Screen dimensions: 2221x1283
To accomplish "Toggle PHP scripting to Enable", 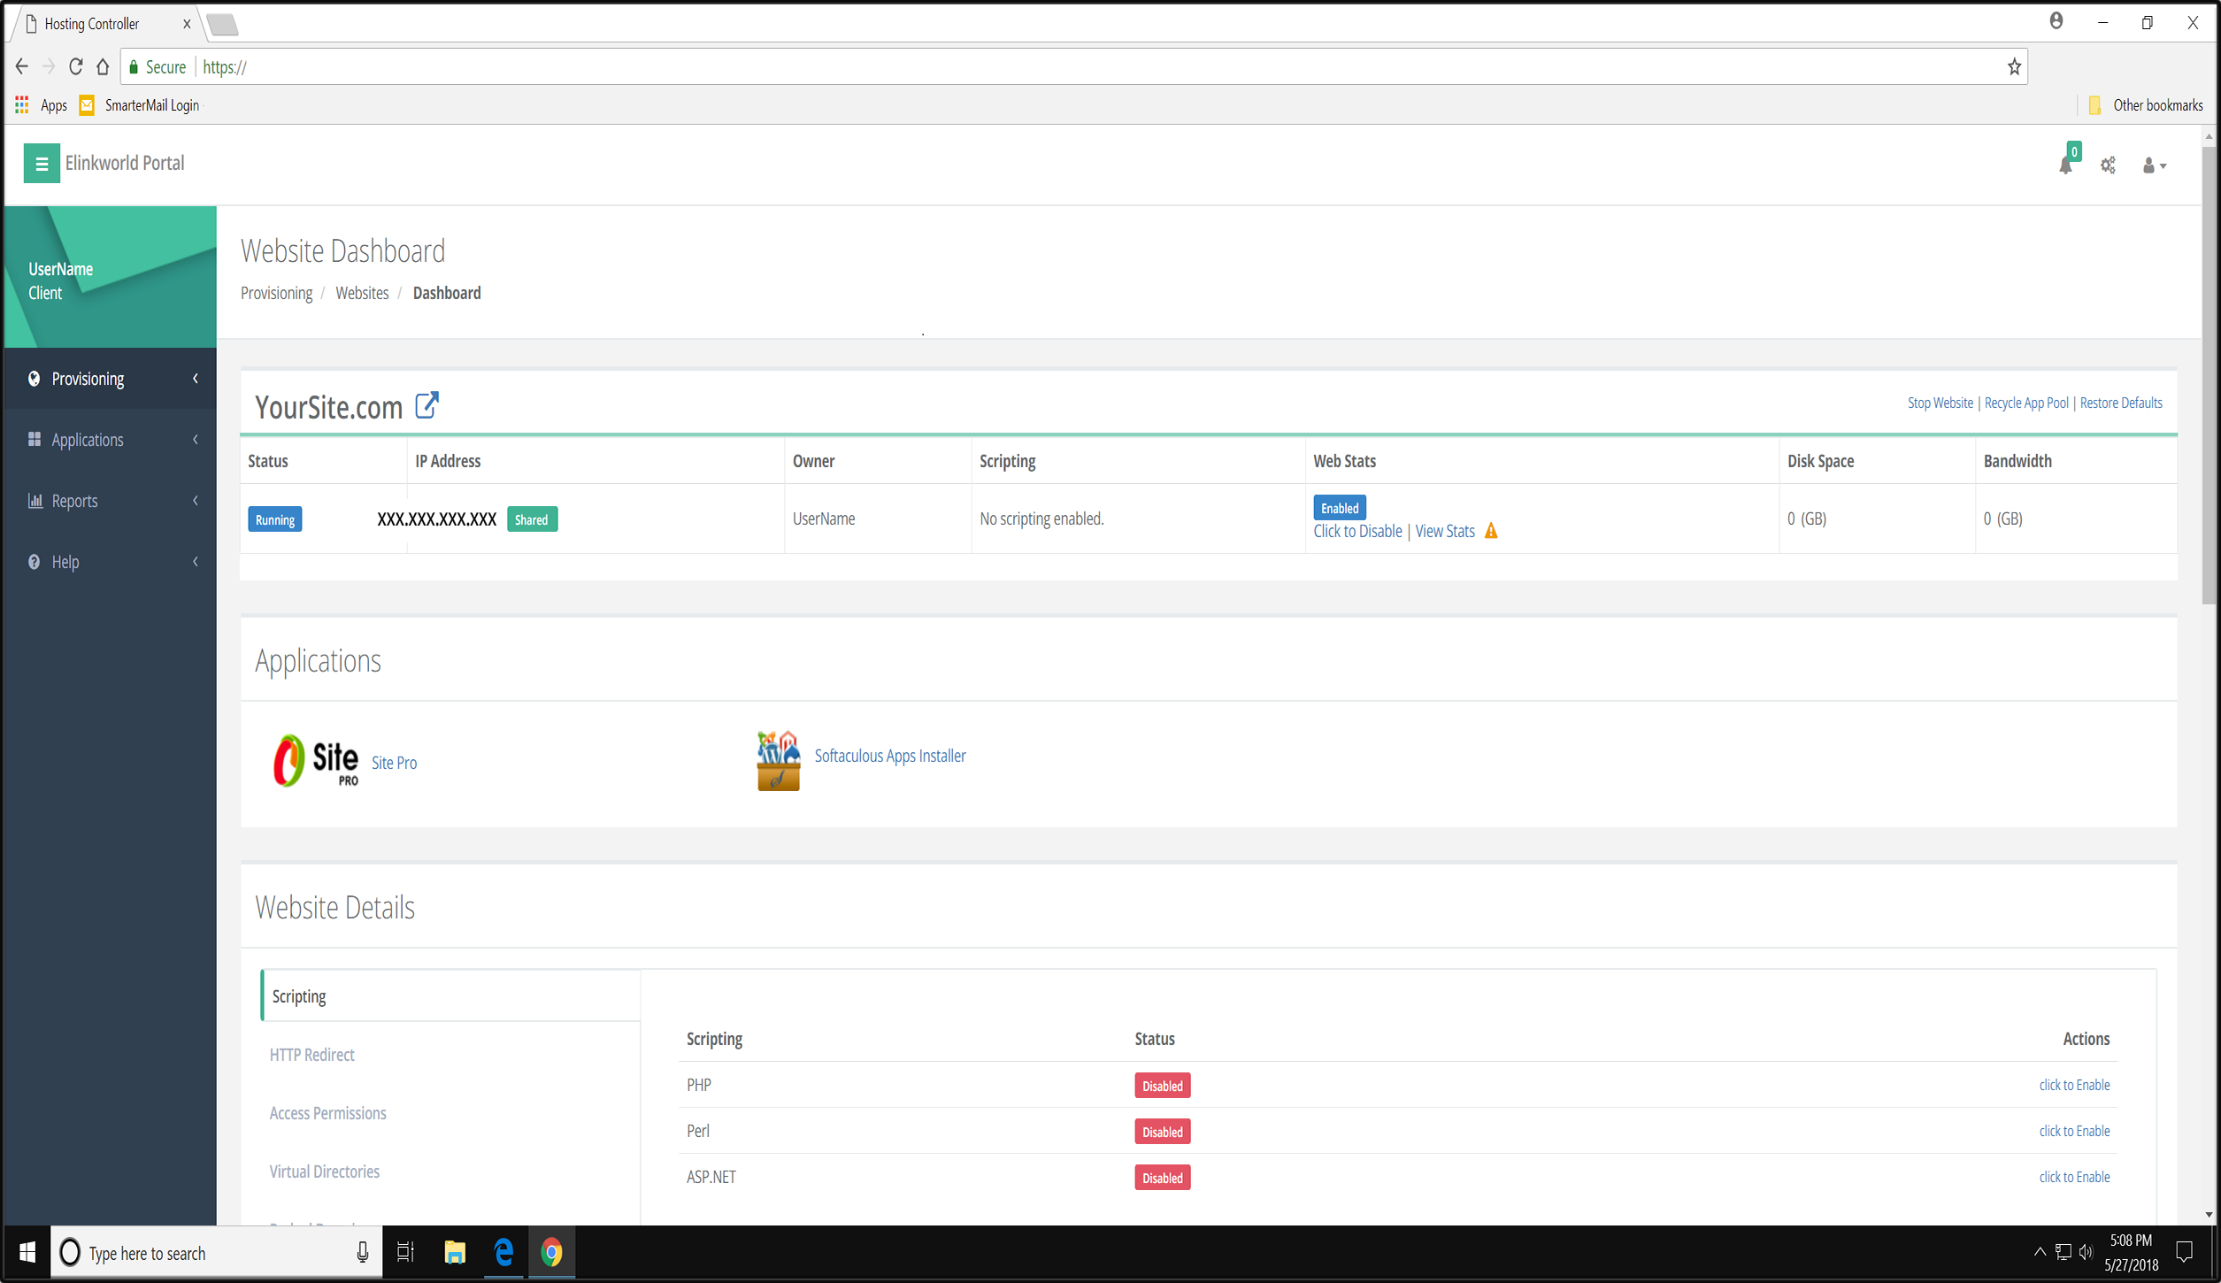I will (2073, 1085).
